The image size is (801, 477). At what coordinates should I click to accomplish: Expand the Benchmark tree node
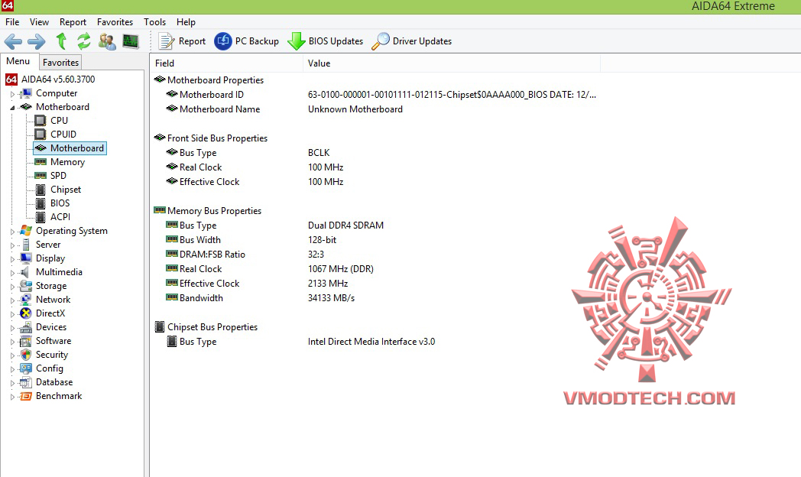pos(12,397)
